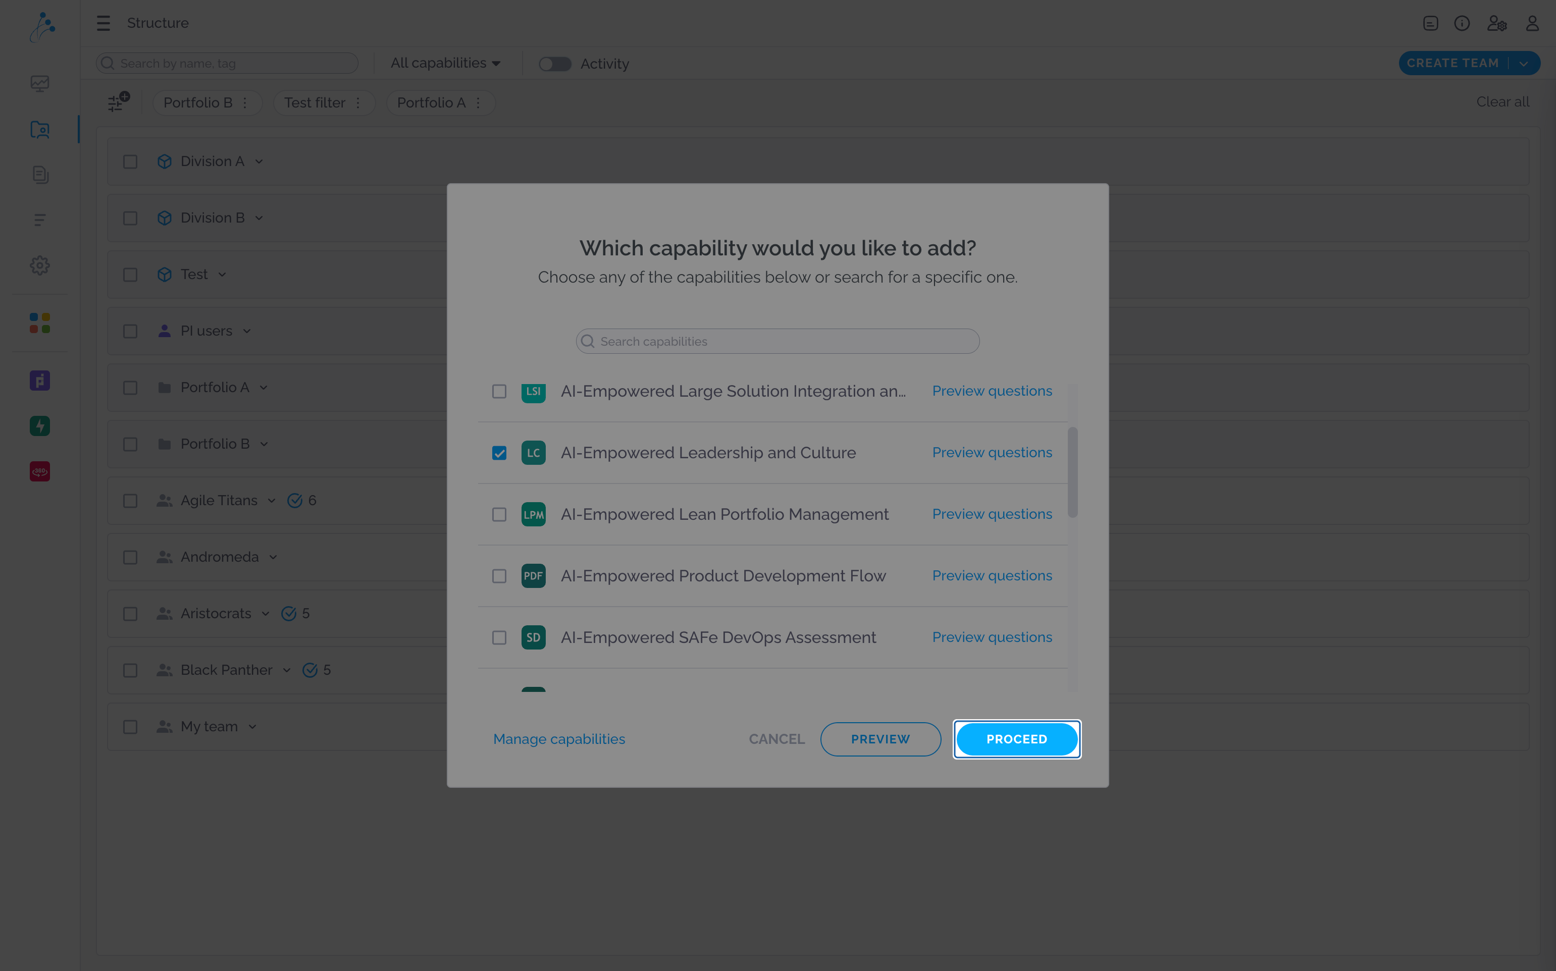Open the four colored squares apps icon
The image size is (1556, 971).
click(x=40, y=323)
